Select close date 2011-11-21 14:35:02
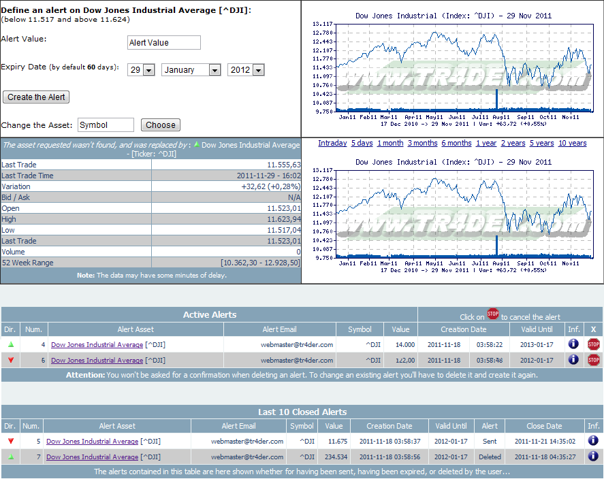Screen dimensions: 604x479 tap(545, 442)
